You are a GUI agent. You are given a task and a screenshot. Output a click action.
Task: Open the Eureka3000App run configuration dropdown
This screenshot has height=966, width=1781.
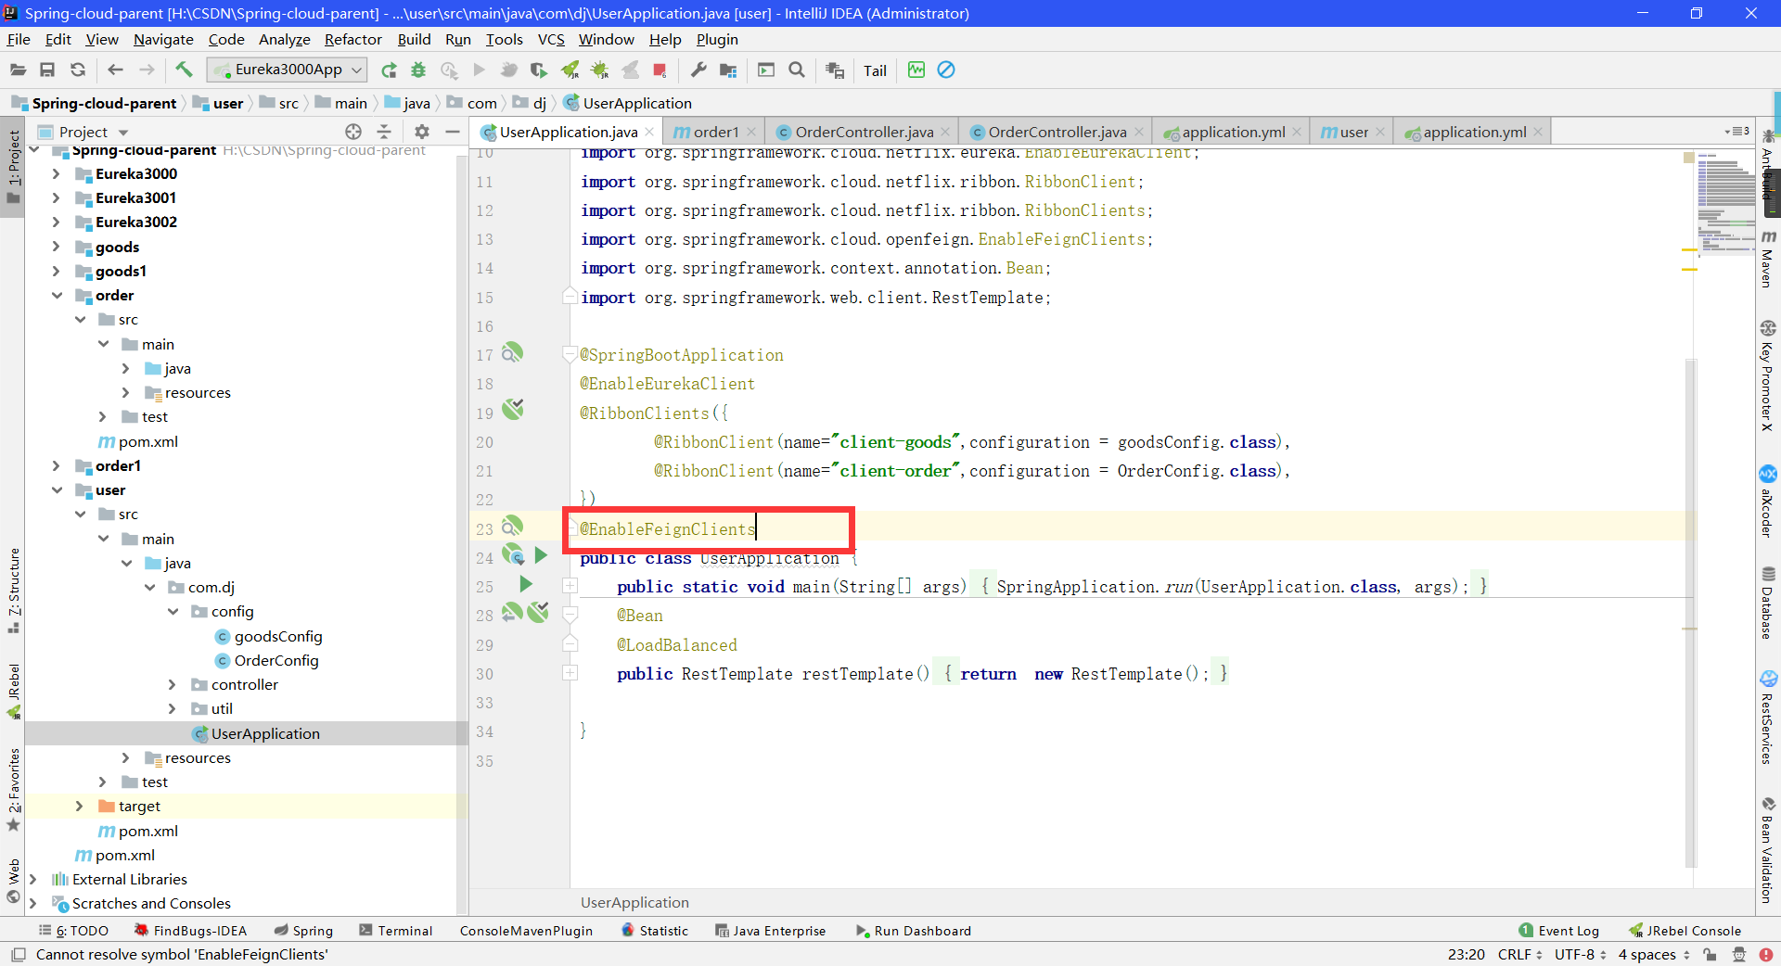[x=287, y=70]
